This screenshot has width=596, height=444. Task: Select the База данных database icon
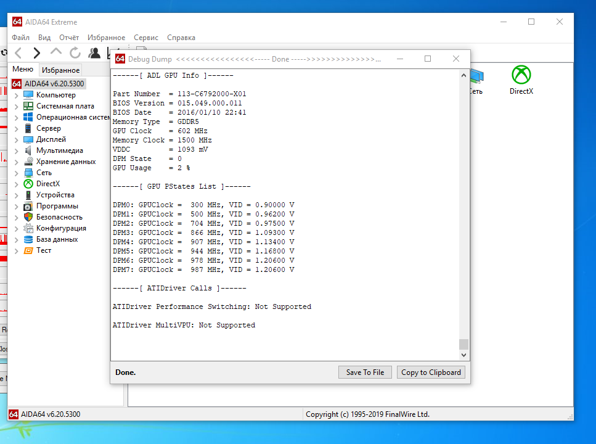point(28,239)
